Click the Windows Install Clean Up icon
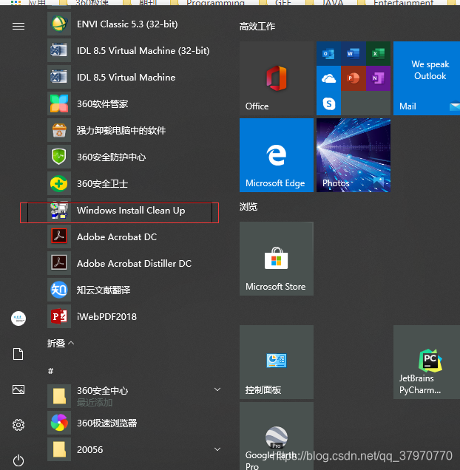 59,210
